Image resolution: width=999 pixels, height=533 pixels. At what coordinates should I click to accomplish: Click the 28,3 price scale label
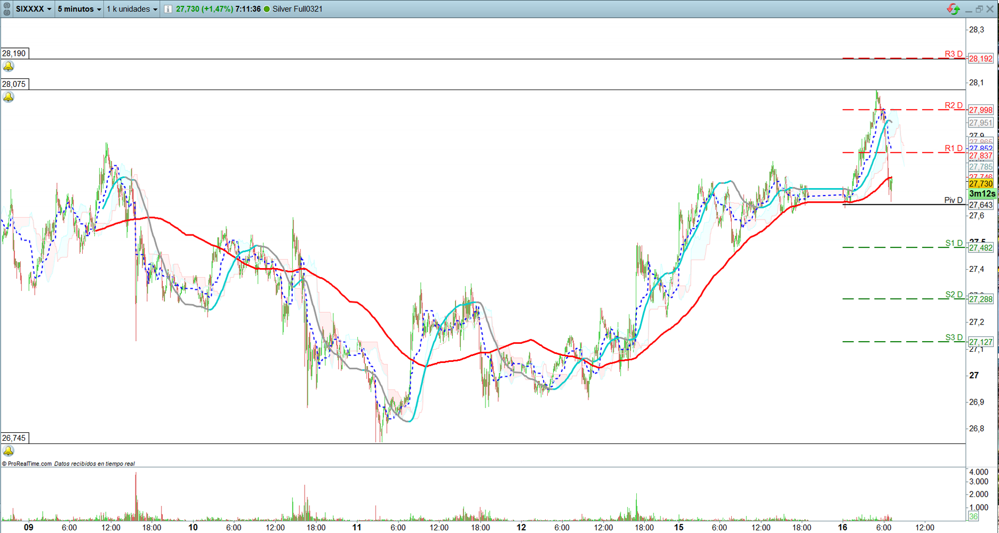pyautogui.click(x=977, y=30)
